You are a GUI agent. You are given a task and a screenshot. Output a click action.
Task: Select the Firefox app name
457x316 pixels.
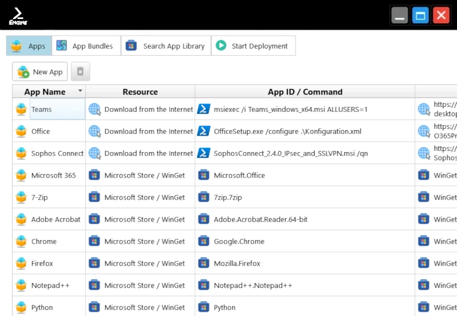point(42,264)
